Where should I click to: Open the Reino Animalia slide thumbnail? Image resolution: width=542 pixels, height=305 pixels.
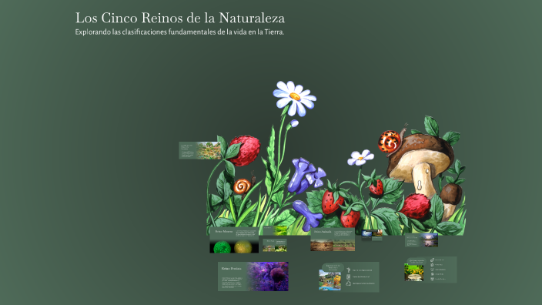click(333, 240)
